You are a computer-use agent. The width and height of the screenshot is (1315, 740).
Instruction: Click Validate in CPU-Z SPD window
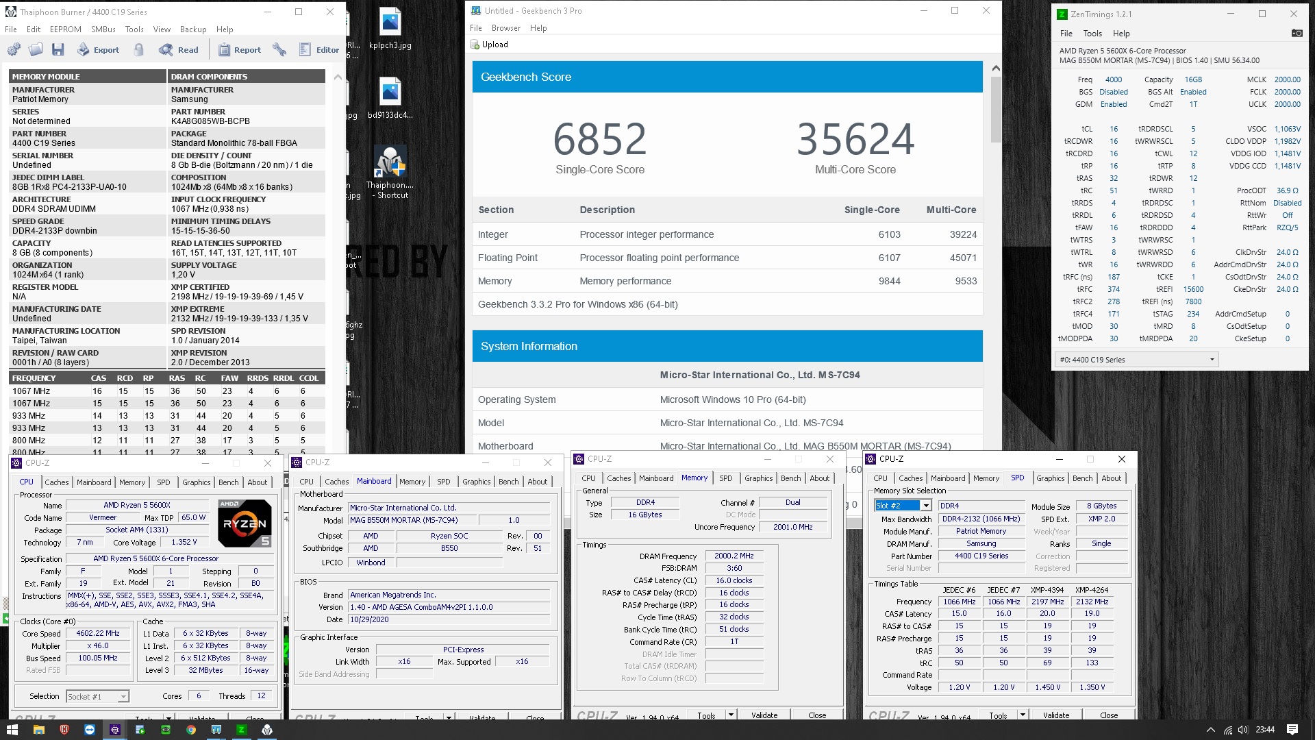[1056, 715]
